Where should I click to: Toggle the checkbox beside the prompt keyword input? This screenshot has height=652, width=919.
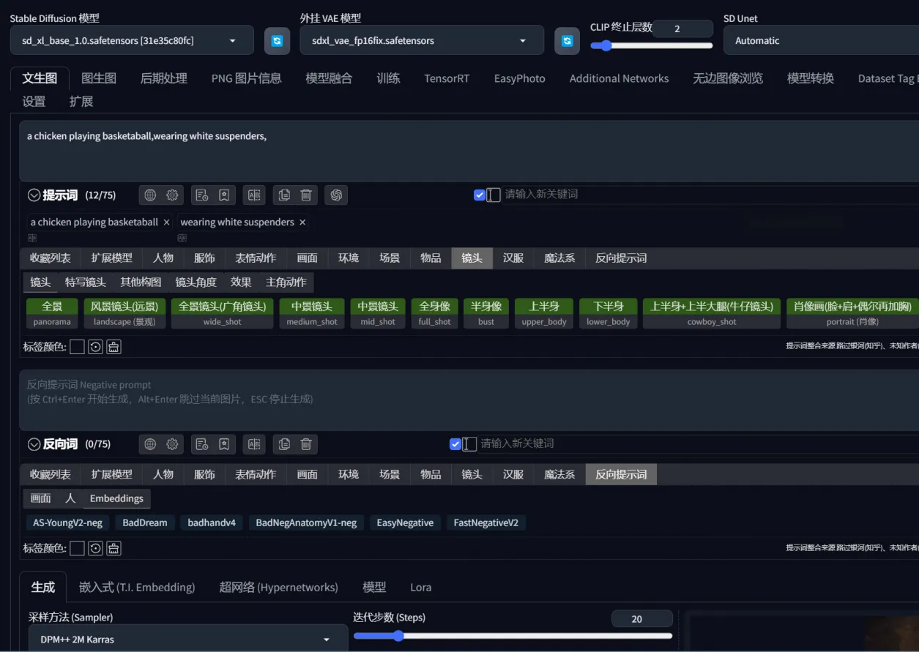point(480,195)
